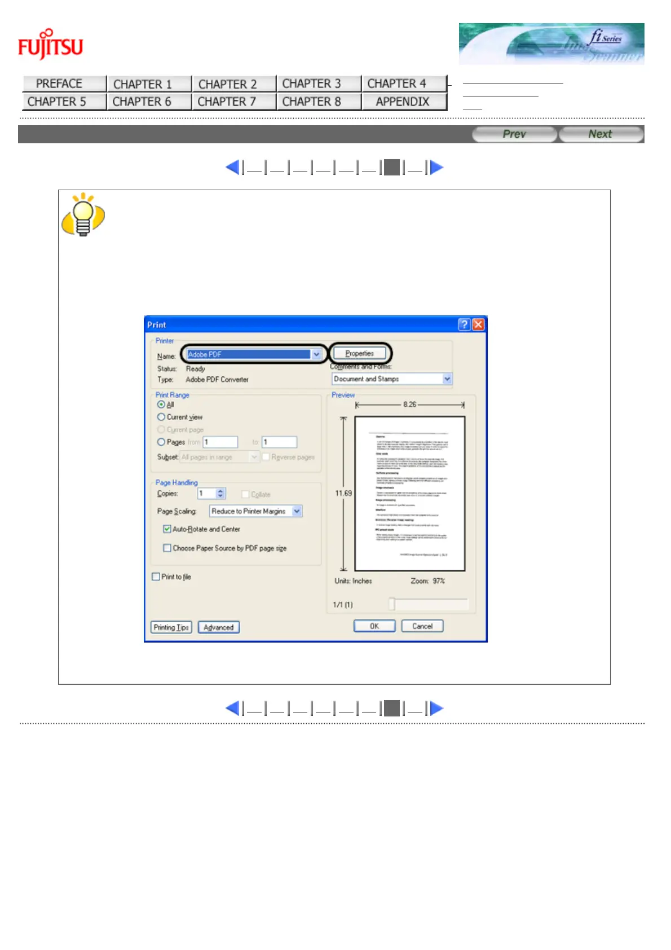
Task: Click the Advanced button
Action: click(x=219, y=627)
